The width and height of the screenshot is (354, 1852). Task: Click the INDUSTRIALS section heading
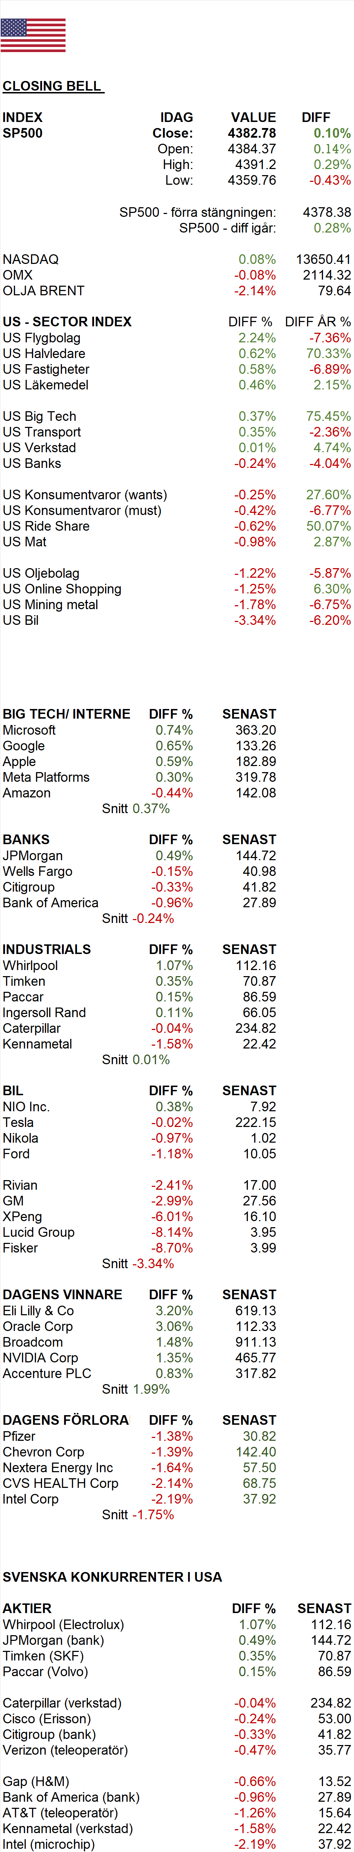(47, 949)
